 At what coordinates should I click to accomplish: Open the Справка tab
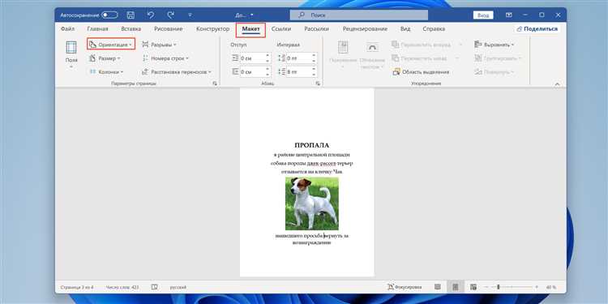click(434, 29)
